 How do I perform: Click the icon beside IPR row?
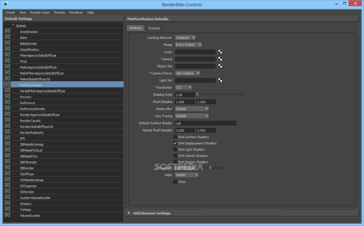click(x=7, y=138)
